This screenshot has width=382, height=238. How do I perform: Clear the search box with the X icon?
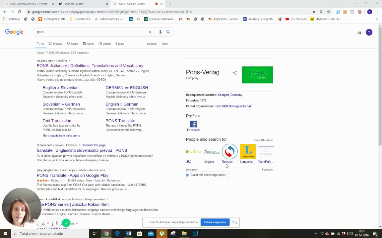click(x=150, y=32)
